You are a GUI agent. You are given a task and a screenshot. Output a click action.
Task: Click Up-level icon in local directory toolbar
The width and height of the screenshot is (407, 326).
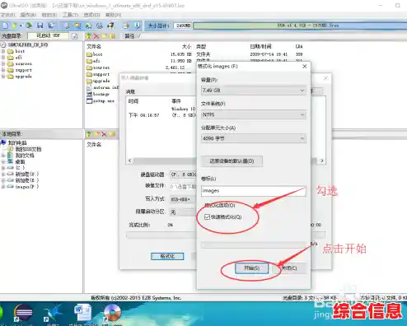click(x=88, y=134)
